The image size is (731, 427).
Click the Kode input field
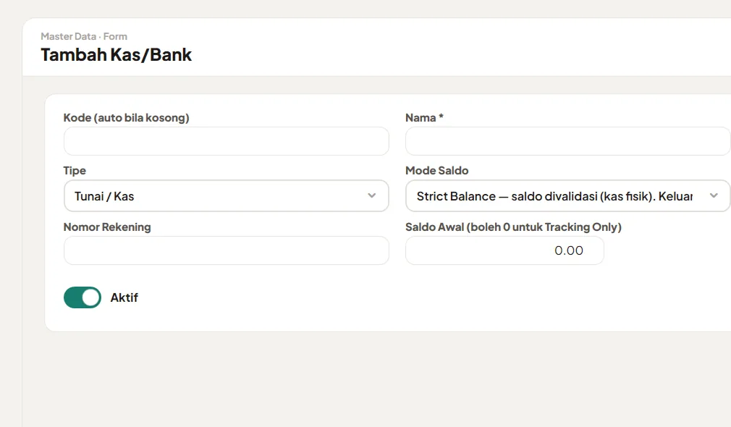click(226, 141)
